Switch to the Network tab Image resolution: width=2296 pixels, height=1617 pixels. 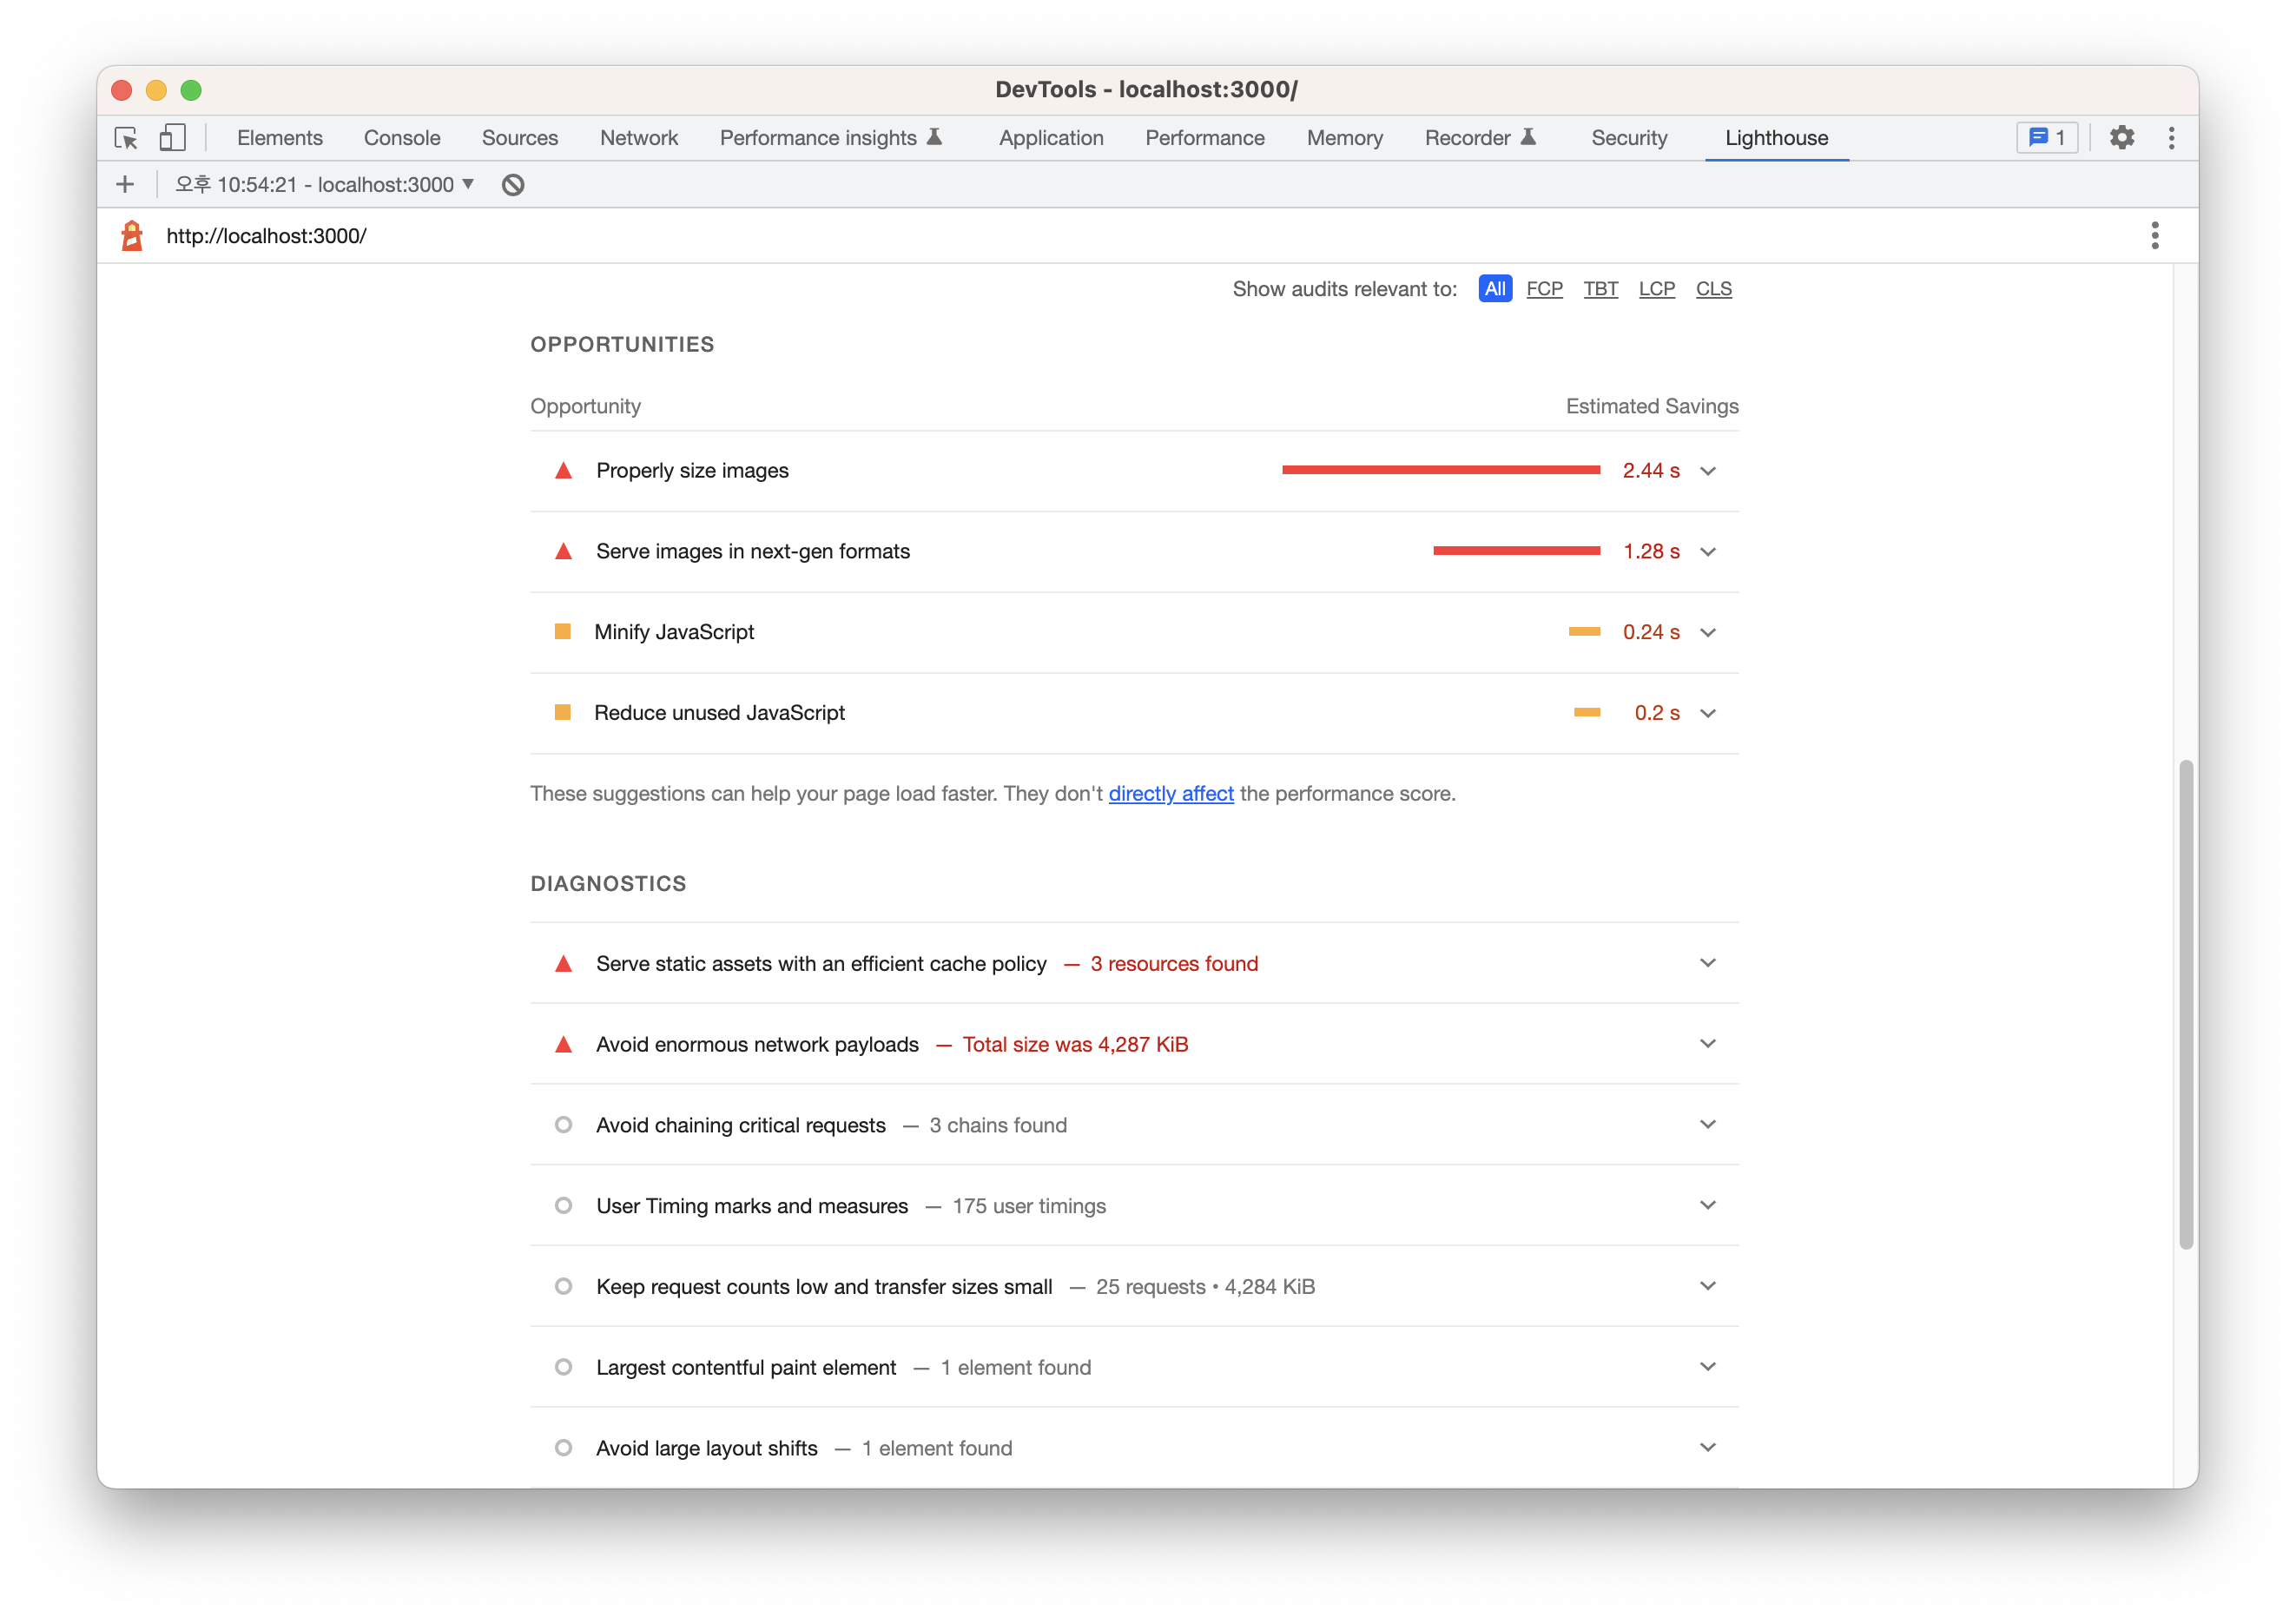(x=638, y=138)
